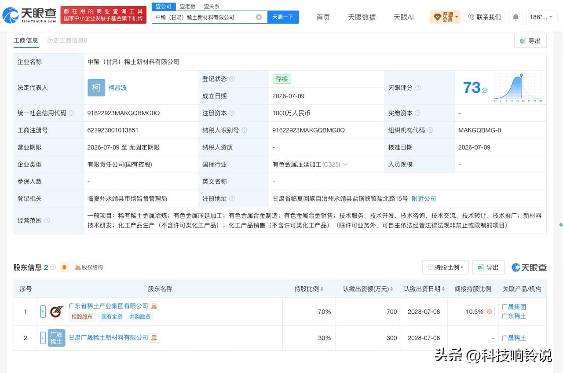
Task: Click the orange alert bell in 股东信息
Action: (65, 267)
